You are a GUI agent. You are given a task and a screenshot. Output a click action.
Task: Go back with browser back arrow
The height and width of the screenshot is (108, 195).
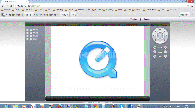(x=3, y=6)
